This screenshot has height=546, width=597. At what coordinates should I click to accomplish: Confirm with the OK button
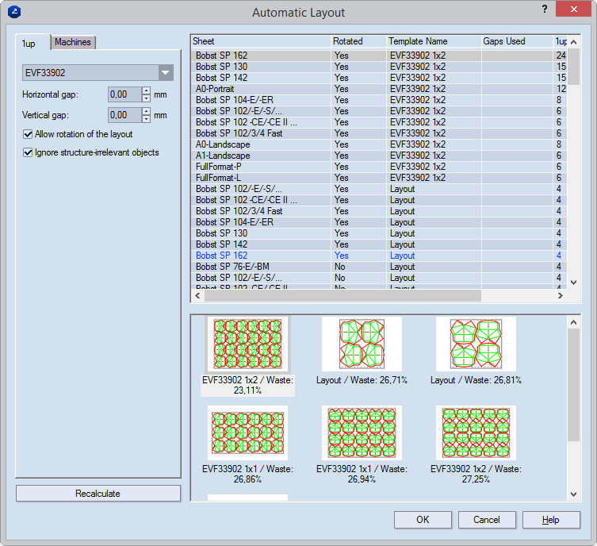click(x=423, y=520)
